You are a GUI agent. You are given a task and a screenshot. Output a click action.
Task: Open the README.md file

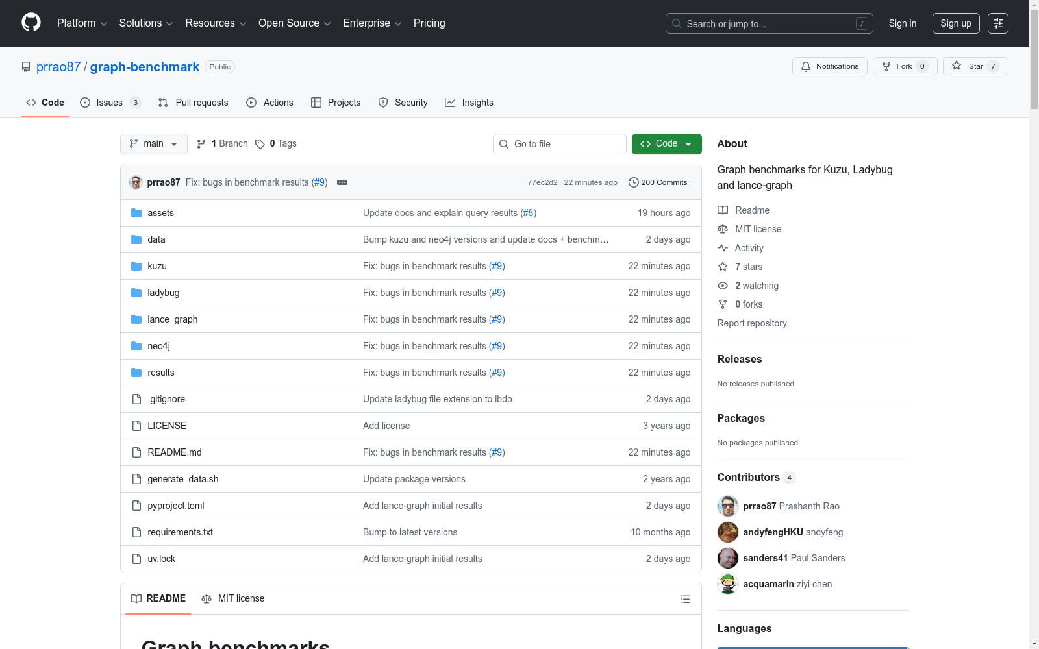coord(175,452)
